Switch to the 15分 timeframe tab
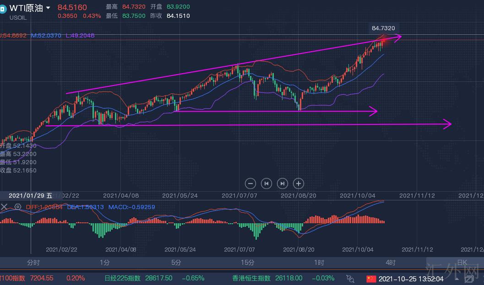This screenshot has height=285, width=484. pyautogui.click(x=248, y=263)
